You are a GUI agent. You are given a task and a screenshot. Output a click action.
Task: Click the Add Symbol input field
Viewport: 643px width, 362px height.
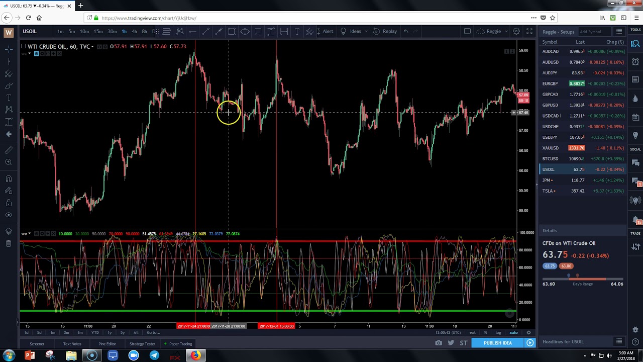pos(594,32)
